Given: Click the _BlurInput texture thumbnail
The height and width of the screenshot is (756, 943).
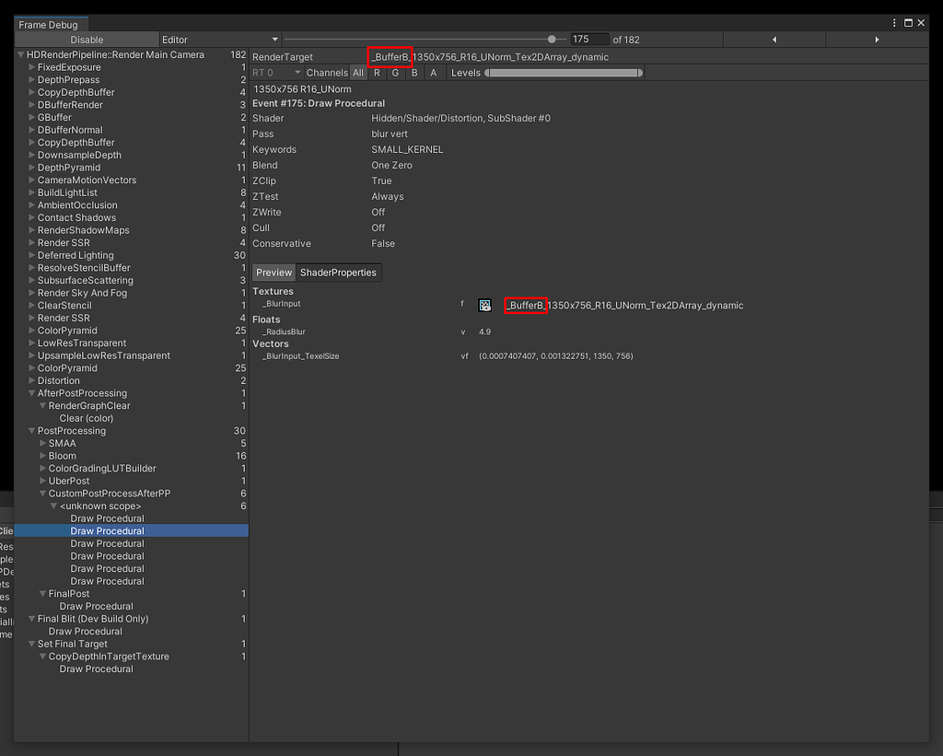Looking at the screenshot, I should (485, 305).
